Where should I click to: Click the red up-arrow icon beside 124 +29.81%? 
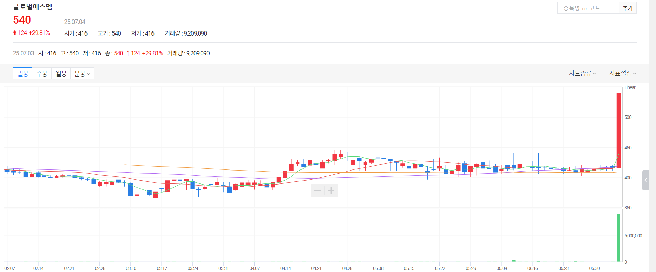point(15,32)
